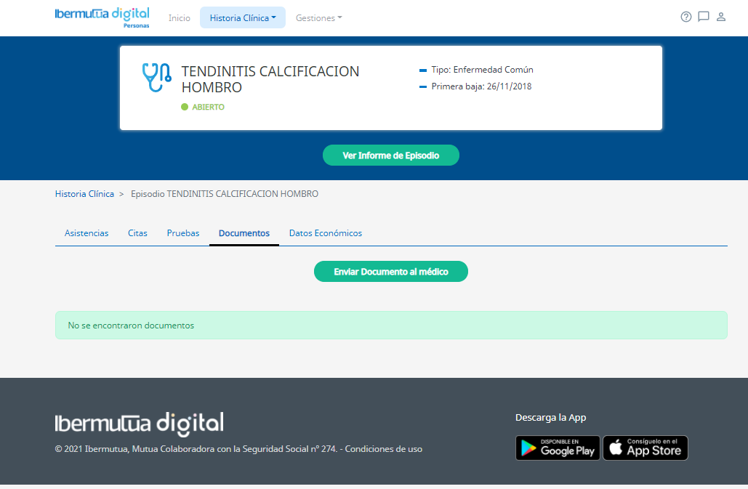Select the Documentos tab
Screen dimensions: 748x489
pyautogui.click(x=244, y=233)
